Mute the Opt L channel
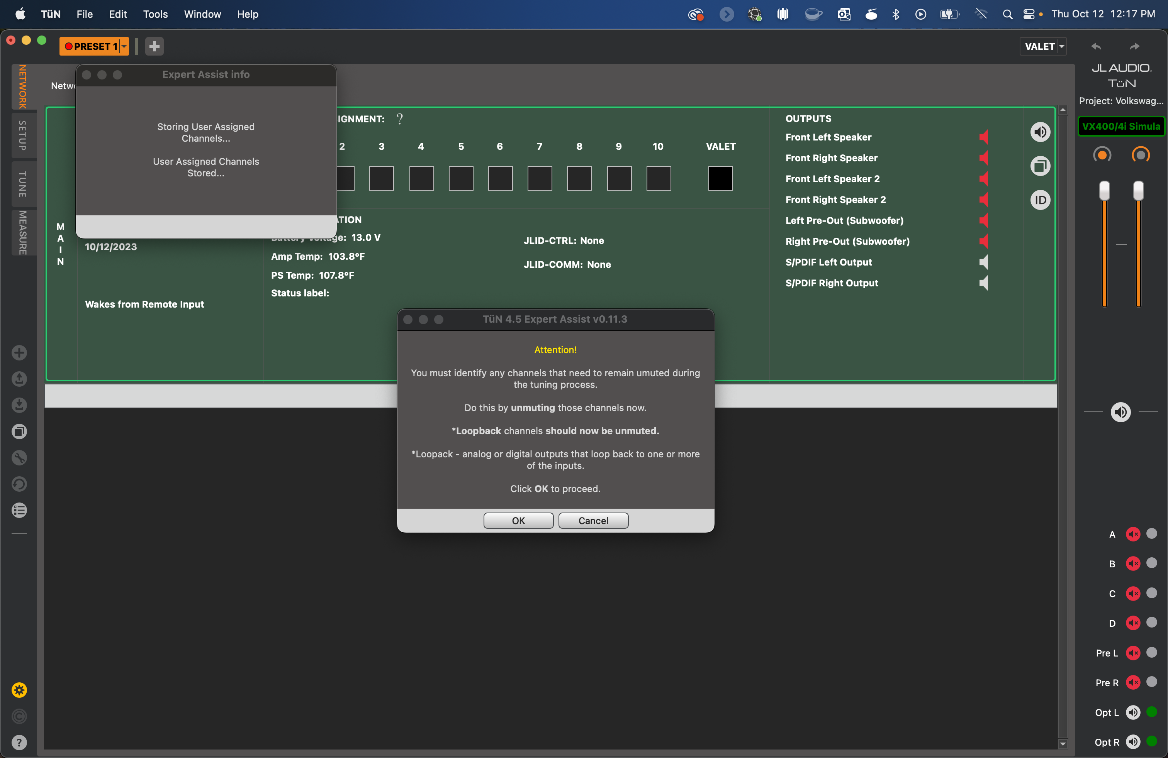The width and height of the screenshot is (1168, 758). [1133, 712]
